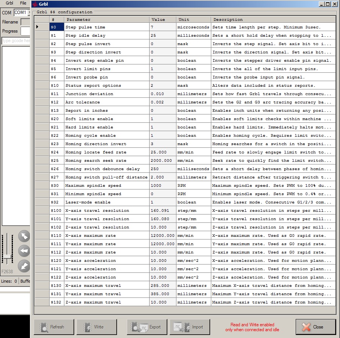
Task: Click the Close button with red X
Action: pos(316,327)
